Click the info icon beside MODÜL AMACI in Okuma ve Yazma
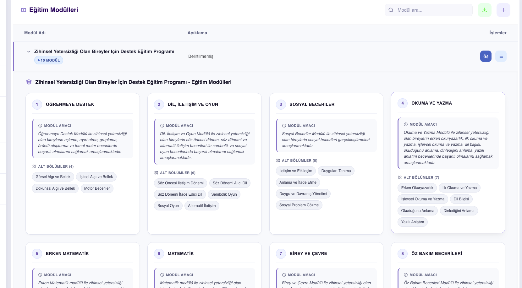This screenshot has height=288, width=522. pyautogui.click(x=406, y=124)
